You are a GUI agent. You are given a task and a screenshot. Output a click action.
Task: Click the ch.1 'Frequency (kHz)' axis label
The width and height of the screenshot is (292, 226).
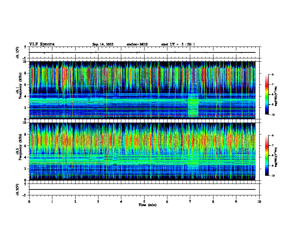(21, 86)
